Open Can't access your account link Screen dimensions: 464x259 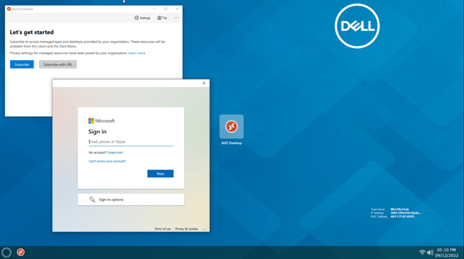coord(107,161)
